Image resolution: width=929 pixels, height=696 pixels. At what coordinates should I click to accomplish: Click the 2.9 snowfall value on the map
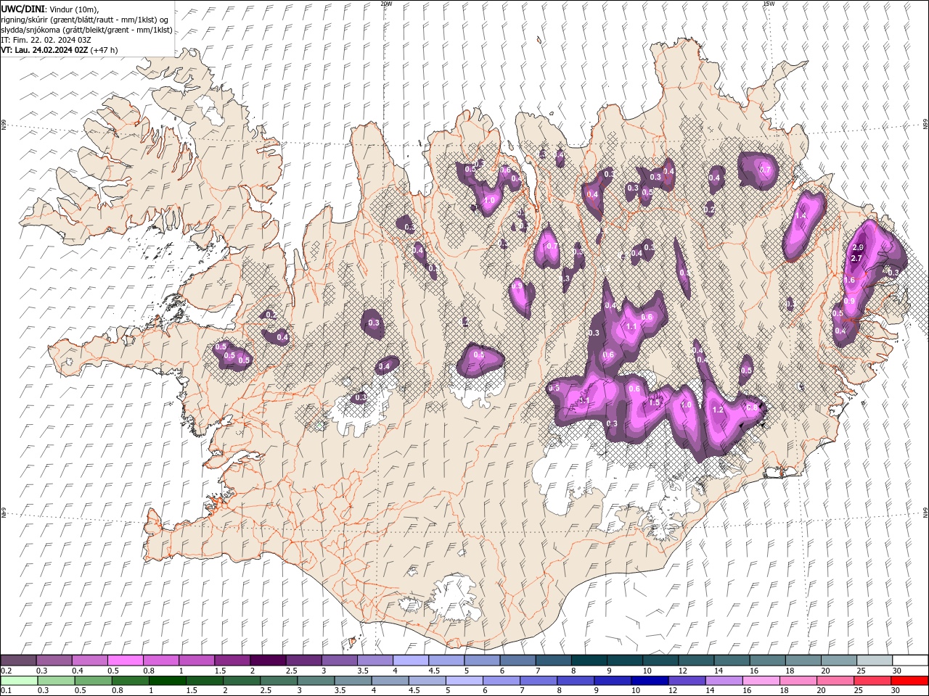(x=858, y=248)
